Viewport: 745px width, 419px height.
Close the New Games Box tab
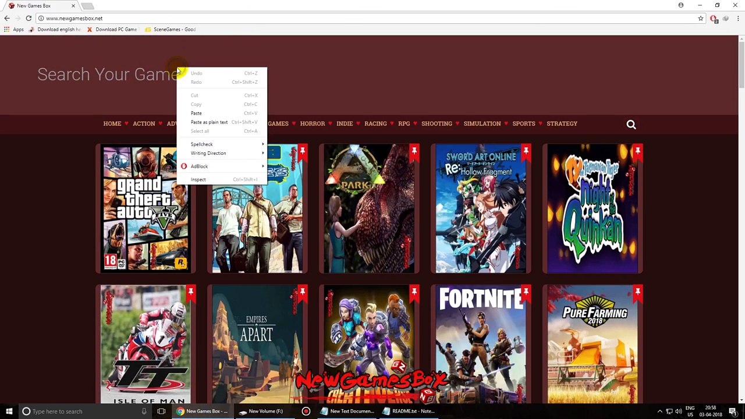[73, 6]
